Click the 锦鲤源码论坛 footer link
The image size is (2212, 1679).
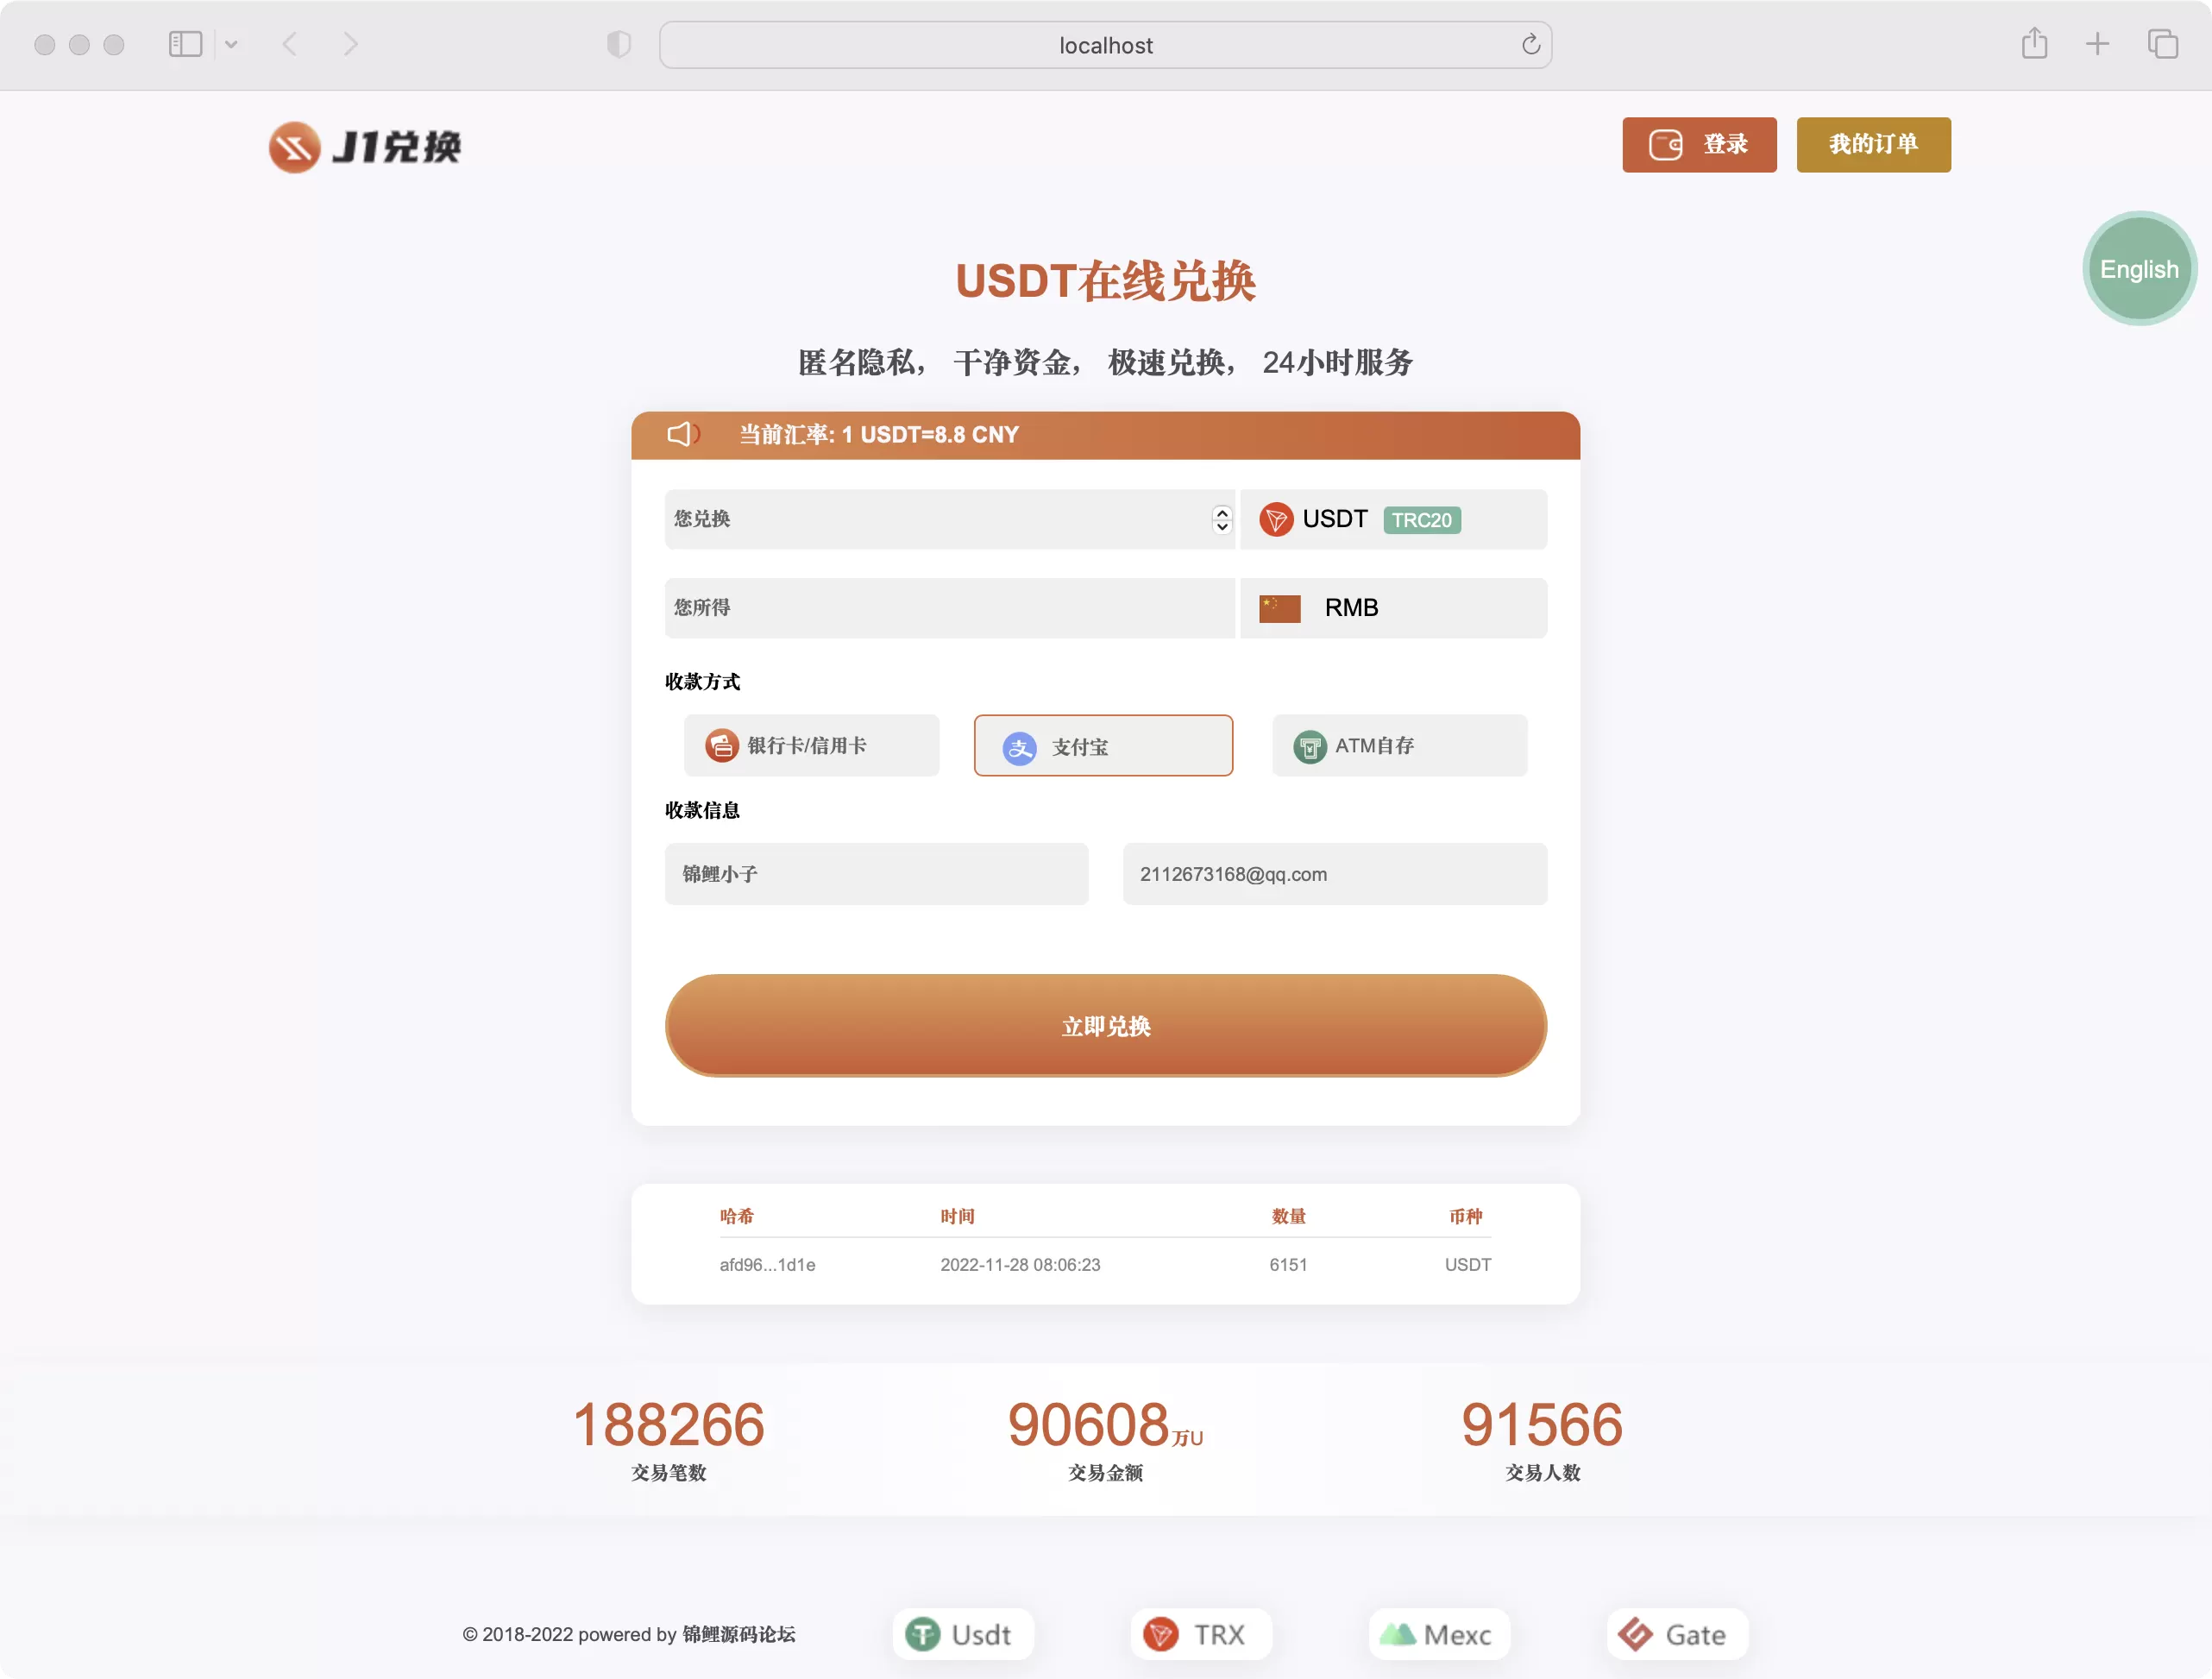point(739,1634)
